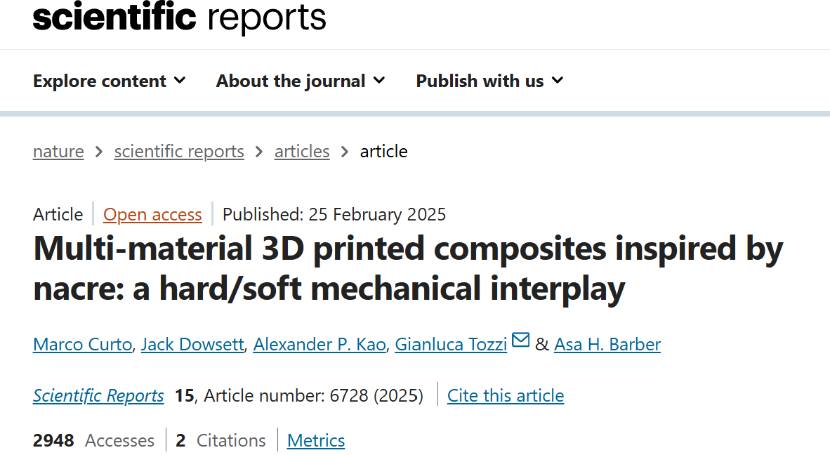Screen dimensions: 830x455
Task: Open the scientific reports breadcrumb link
Action: (179, 152)
